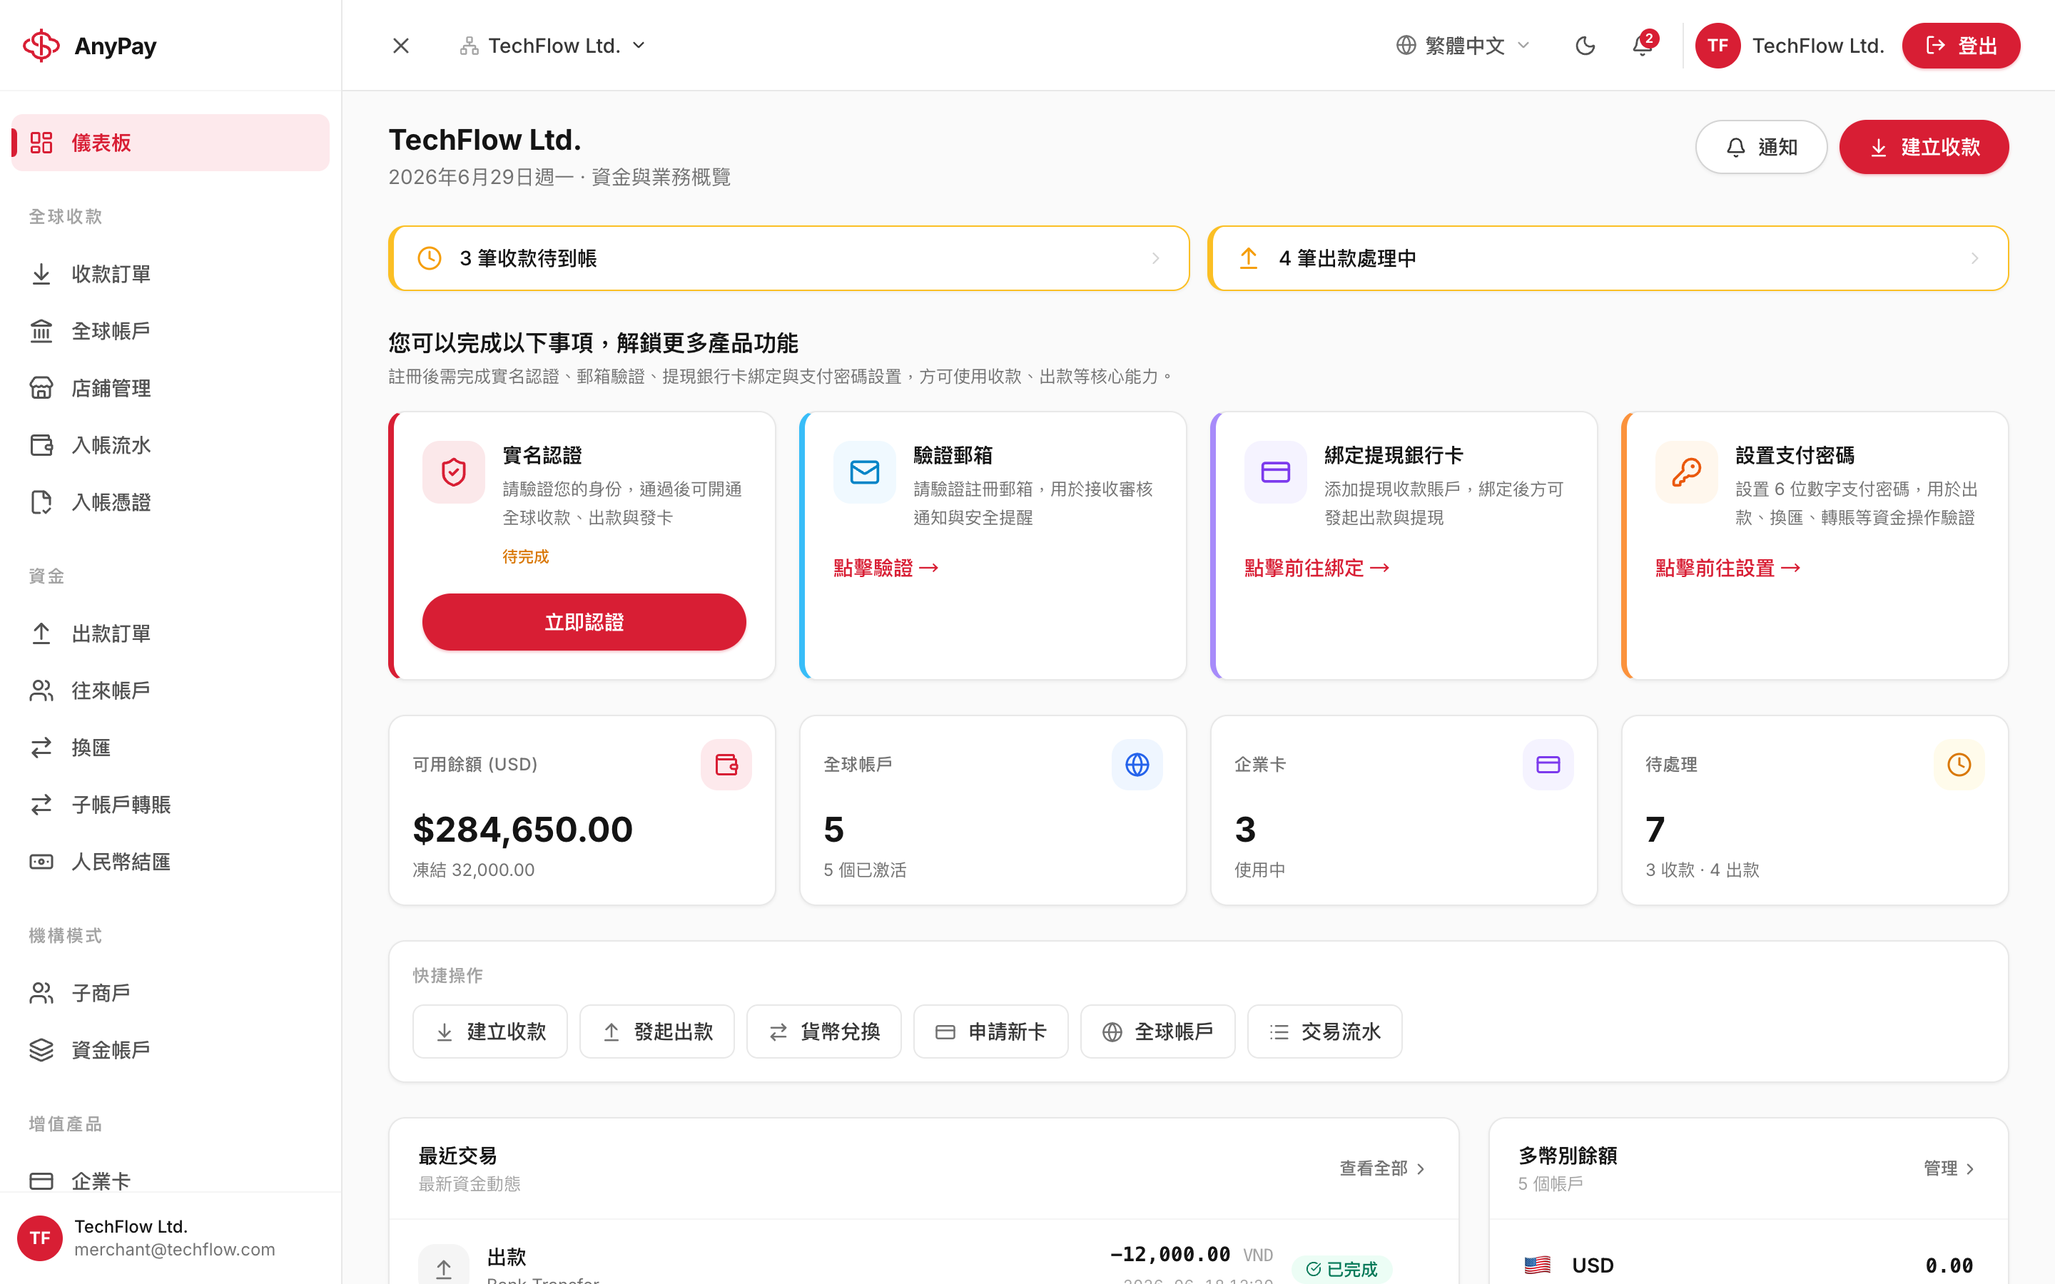Open notifications via the bell icon with the badge

1643,46
